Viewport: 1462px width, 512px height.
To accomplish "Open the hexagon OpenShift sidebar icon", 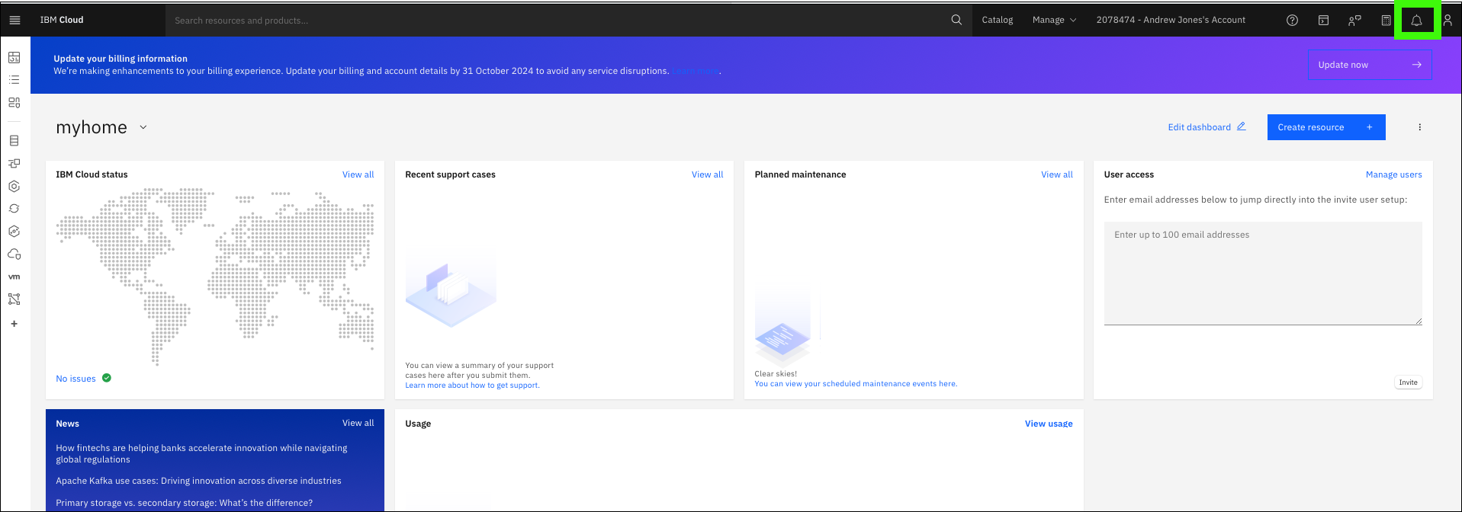I will point(14,231).
